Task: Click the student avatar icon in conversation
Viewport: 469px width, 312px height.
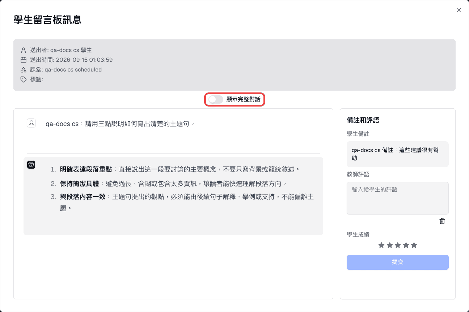Action: [x=31, y=123]
